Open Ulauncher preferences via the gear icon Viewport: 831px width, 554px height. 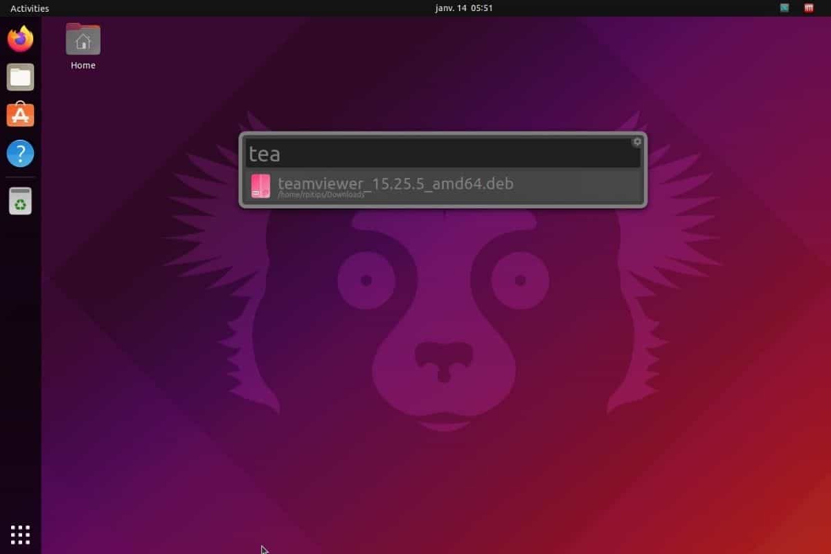click(x=636, y=141)
